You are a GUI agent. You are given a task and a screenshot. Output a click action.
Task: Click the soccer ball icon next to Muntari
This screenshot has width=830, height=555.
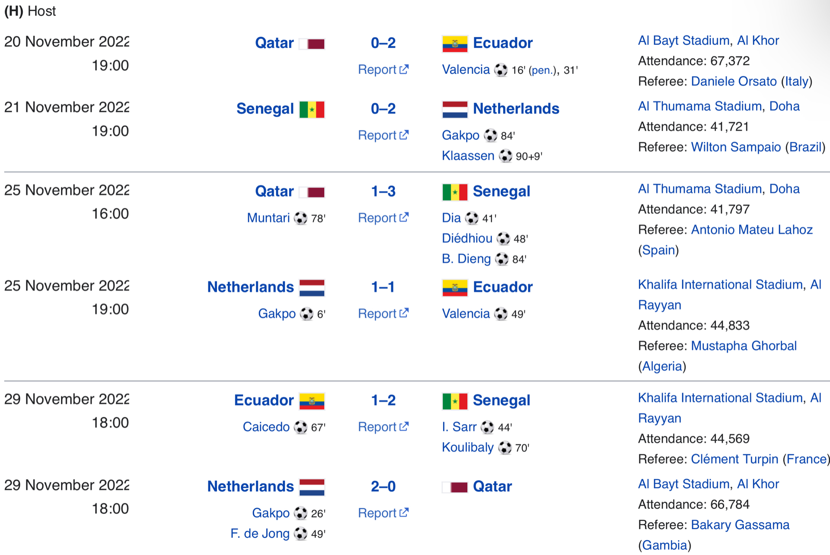coord(300,218)
